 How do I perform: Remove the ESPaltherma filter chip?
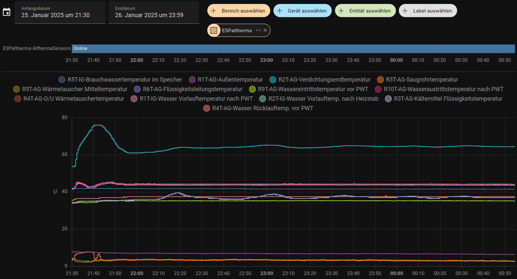[265, 30]
